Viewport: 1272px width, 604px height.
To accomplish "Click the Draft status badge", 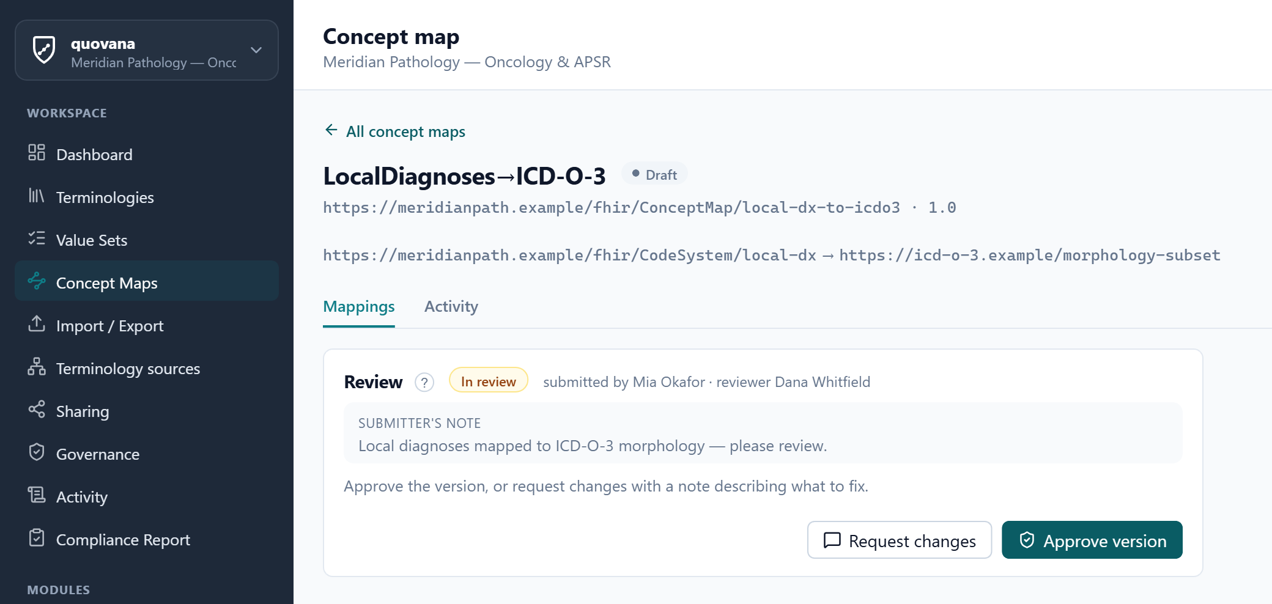I will click(x=654, y=175).
